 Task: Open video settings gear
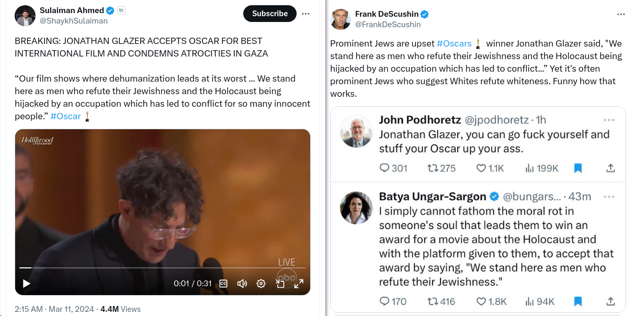pos(261,284)
